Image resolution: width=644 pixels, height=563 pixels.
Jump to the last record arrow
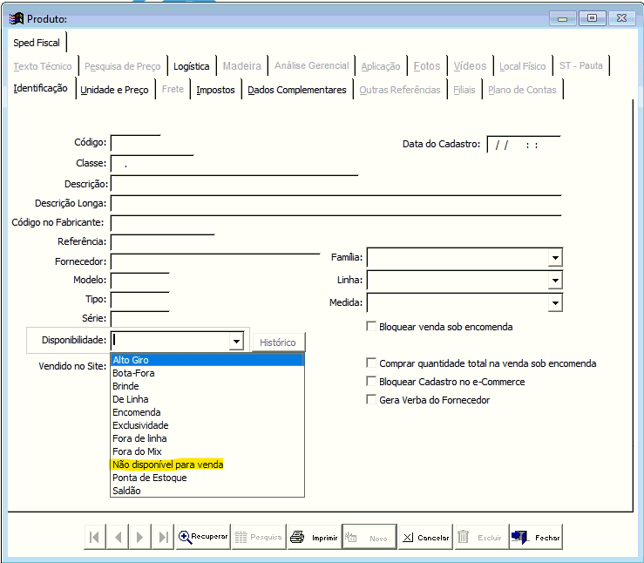[162, 538]
